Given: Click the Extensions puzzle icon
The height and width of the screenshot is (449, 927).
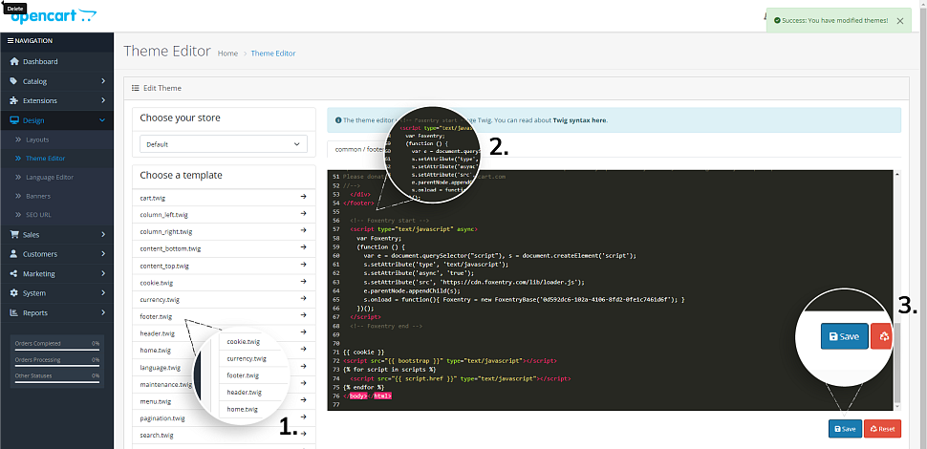Looking at the screenshot, I should tap(14, 100).
